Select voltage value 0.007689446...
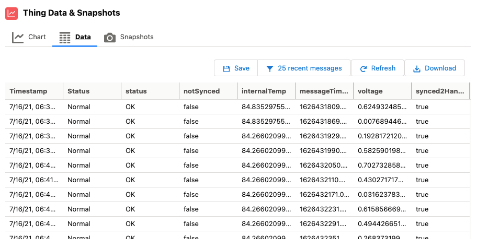 tap(382, 122)
